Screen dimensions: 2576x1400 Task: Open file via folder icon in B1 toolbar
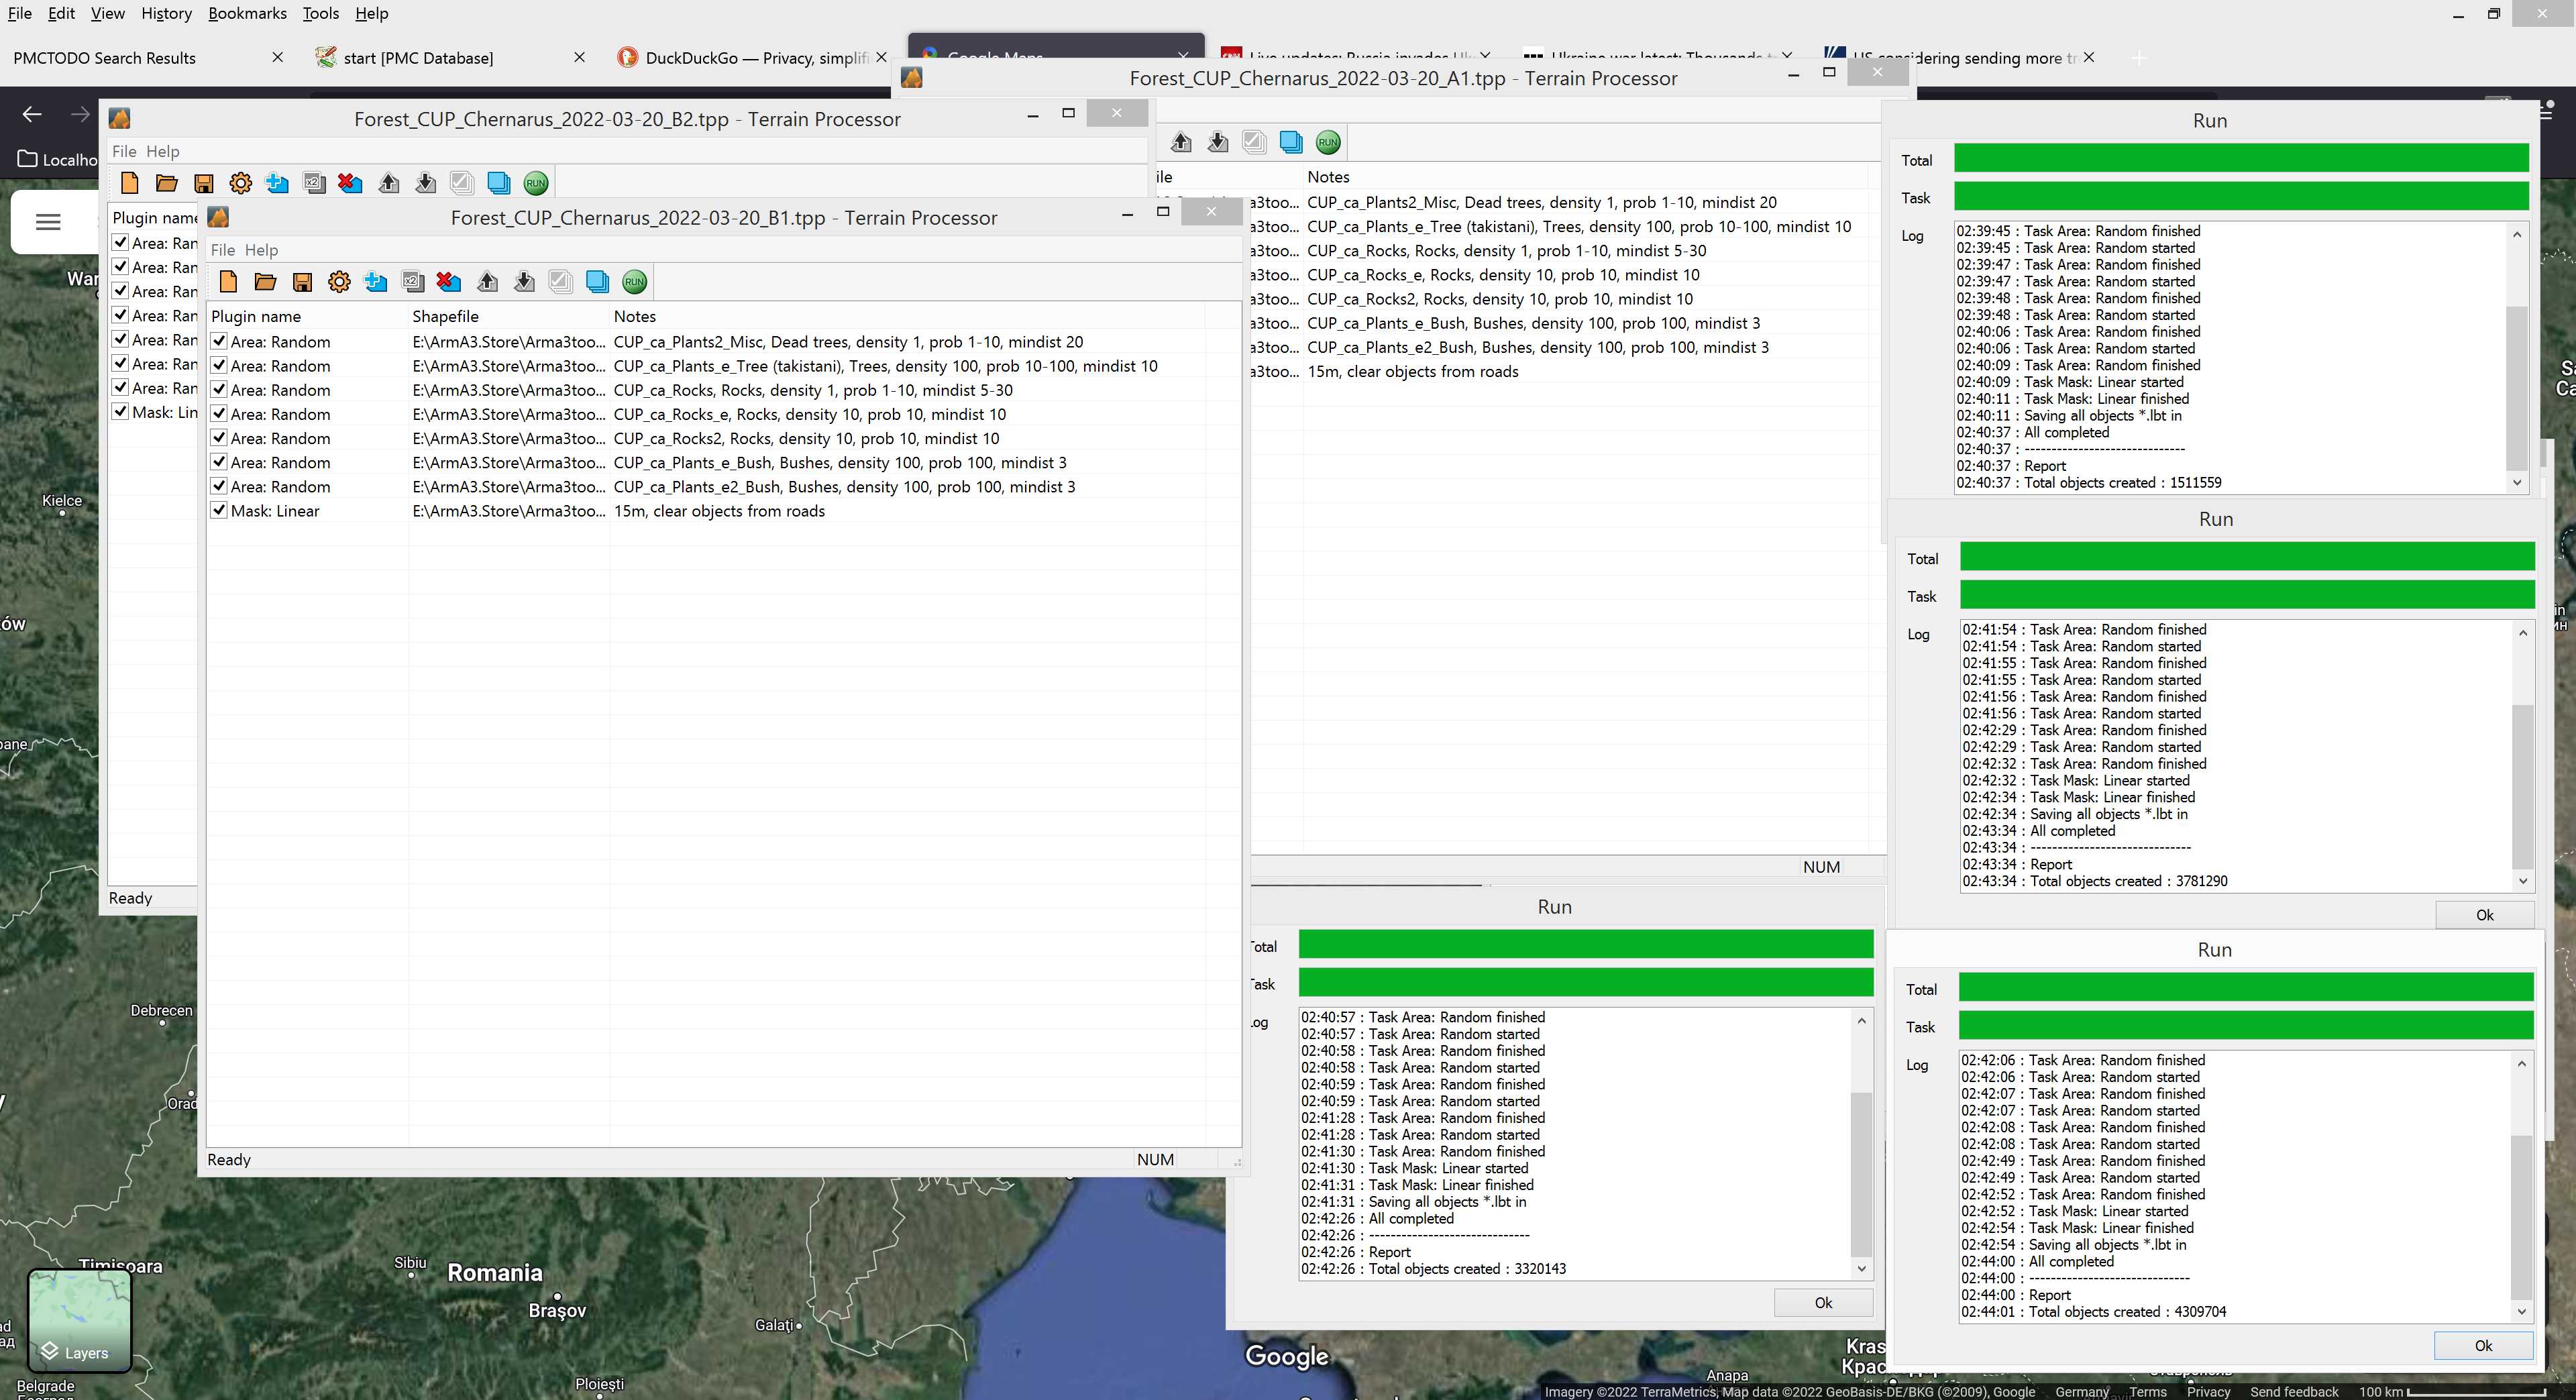point(265,282)
